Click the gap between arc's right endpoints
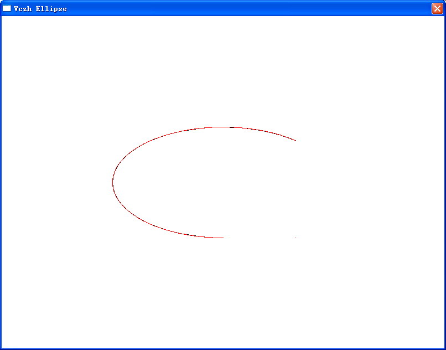 [x=295, y=188]
